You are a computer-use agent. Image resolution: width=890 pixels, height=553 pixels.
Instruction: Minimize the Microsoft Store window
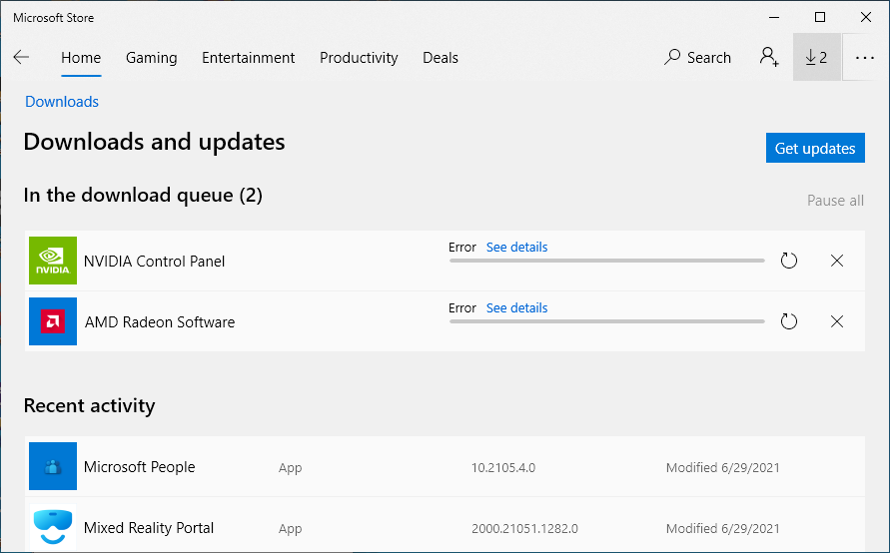[x=775, y=17]
